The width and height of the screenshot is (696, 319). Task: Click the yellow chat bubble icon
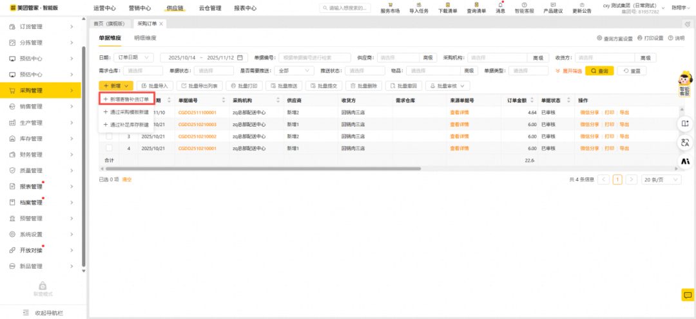687,295
